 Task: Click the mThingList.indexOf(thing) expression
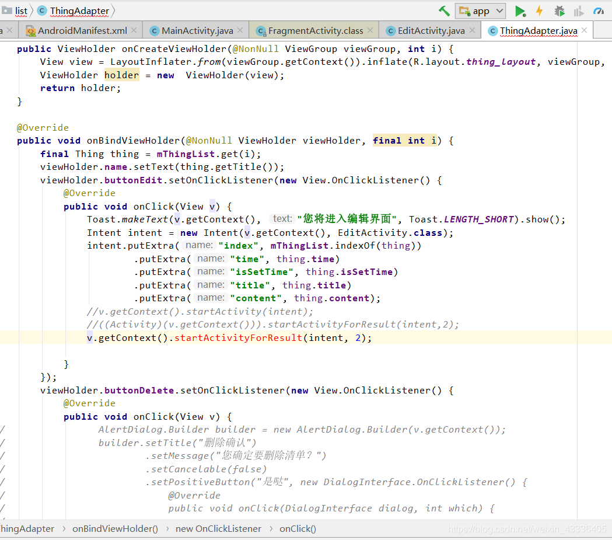(x=342, y=246)
